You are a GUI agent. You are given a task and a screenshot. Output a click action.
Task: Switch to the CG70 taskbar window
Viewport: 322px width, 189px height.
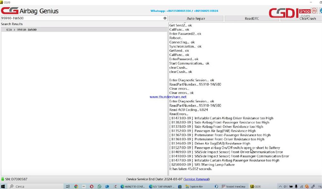pyautogui.click(x=256, y=186)
